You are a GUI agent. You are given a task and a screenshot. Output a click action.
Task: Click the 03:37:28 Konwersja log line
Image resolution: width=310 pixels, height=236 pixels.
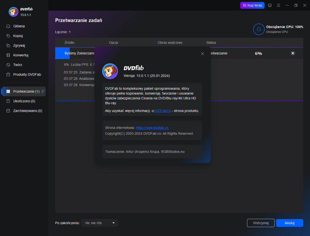[79, 85]
